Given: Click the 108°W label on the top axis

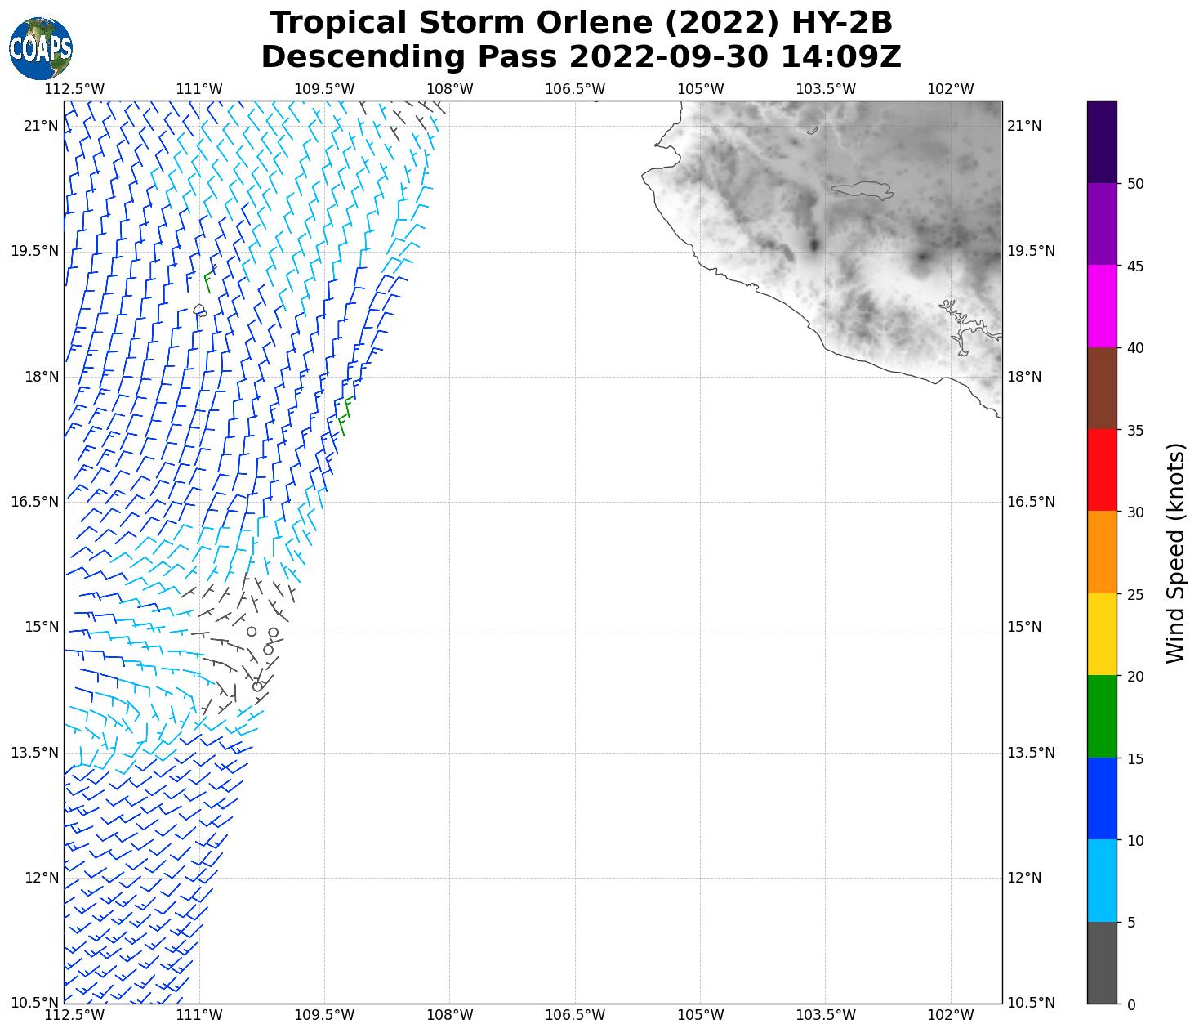Looking at the screenshot, I should point(450,88).
